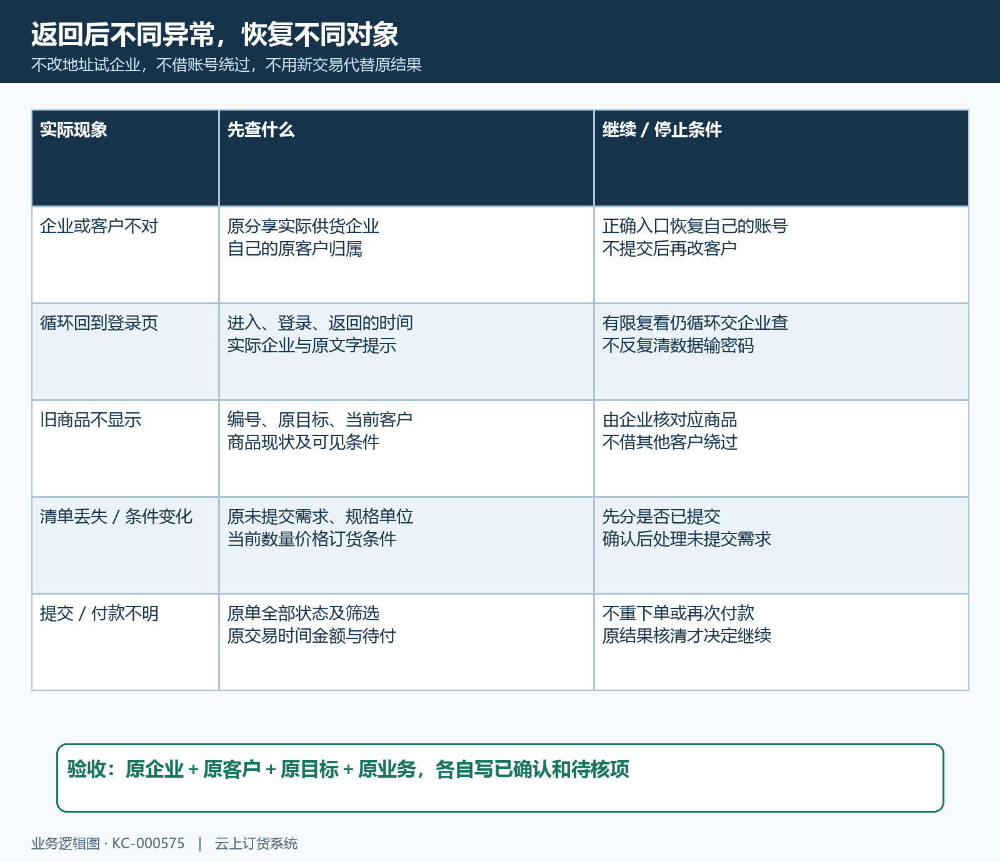Image resolution: width=1000 pixels, height=862 pixels.
Task: Click the text 确认后处理未提交需求
Action: [686, 539]
